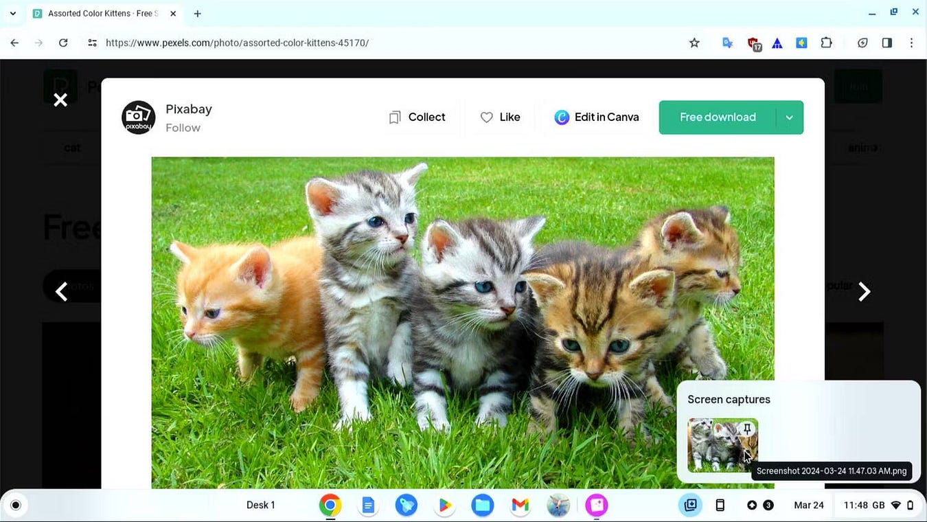Open the Chrome extensions puzzle menu
The image size is (927, 522).
click(x=826, y=43)
